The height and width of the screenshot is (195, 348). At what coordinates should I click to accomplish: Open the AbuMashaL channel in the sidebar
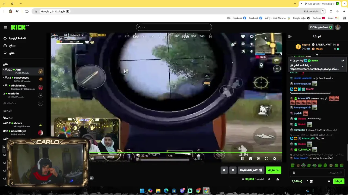[x=23, y=87]
